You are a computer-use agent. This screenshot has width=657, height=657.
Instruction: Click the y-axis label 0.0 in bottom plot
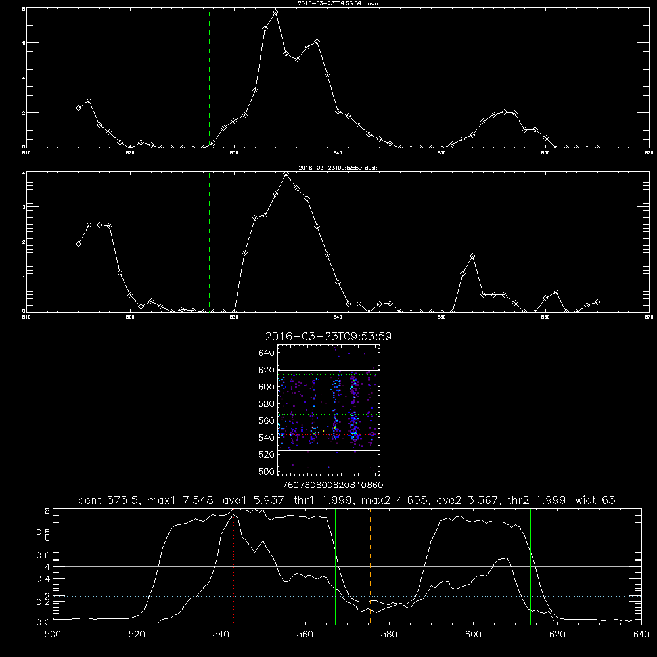pos(43,623)
